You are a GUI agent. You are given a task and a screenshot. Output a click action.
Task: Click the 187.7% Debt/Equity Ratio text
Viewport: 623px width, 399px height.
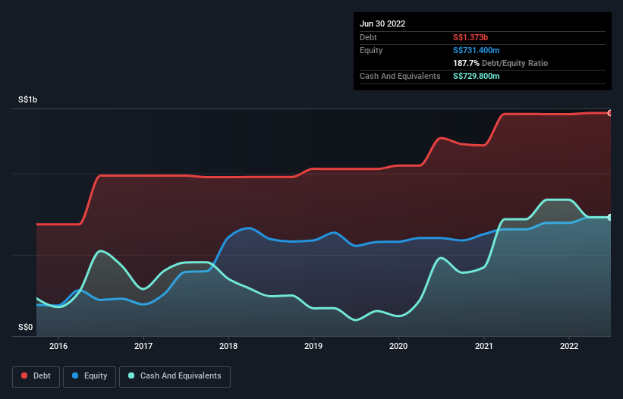tap(500, 63)
